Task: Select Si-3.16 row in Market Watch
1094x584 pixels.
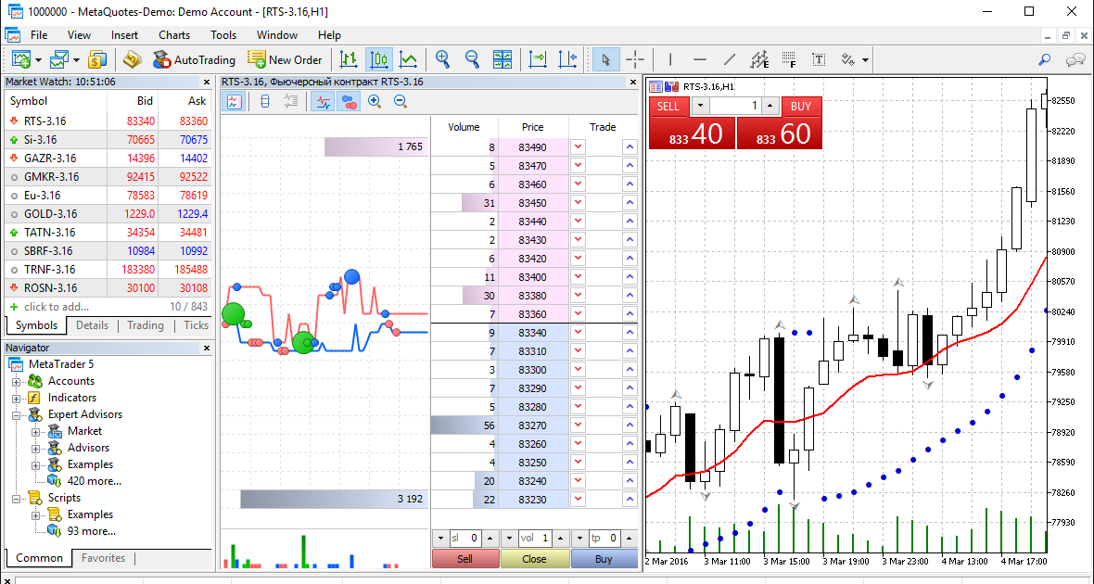Action: point(108,140)
